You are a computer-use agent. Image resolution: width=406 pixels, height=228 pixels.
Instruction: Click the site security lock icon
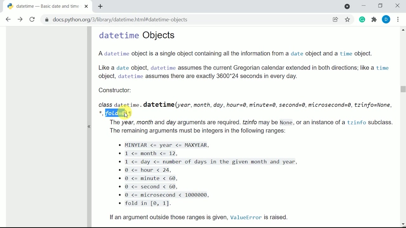[x=47, y=20]
